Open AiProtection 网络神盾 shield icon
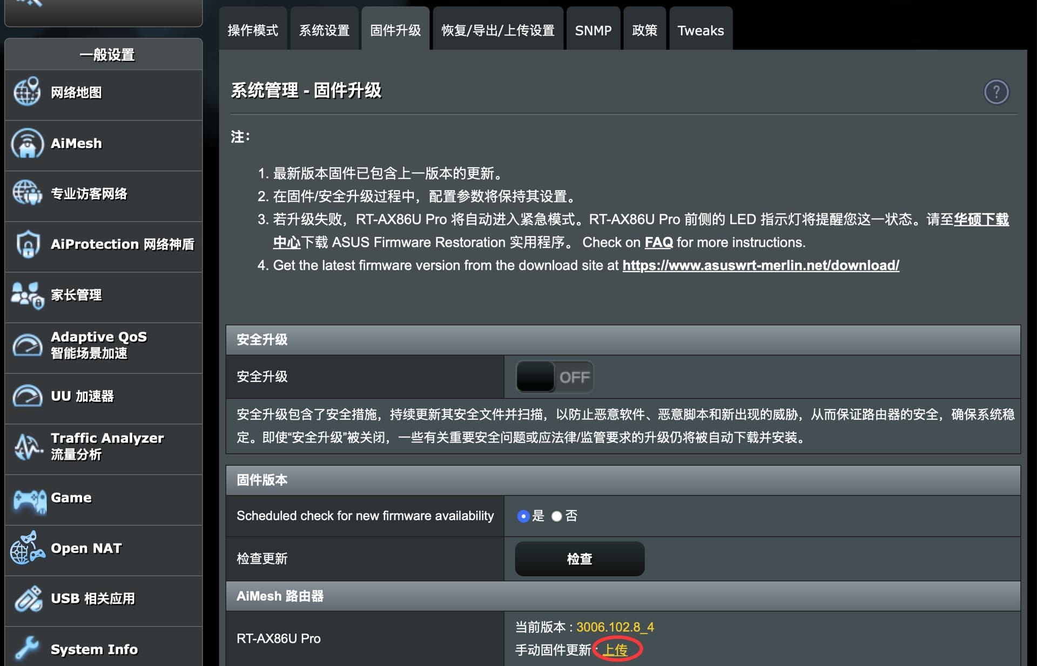Screen dimensions: 1037x666 click(28, 244)
